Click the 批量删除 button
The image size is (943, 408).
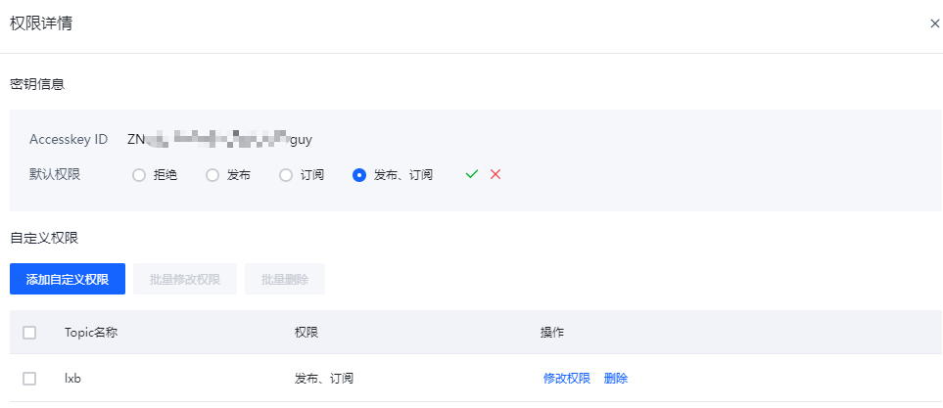pos(284,279)
